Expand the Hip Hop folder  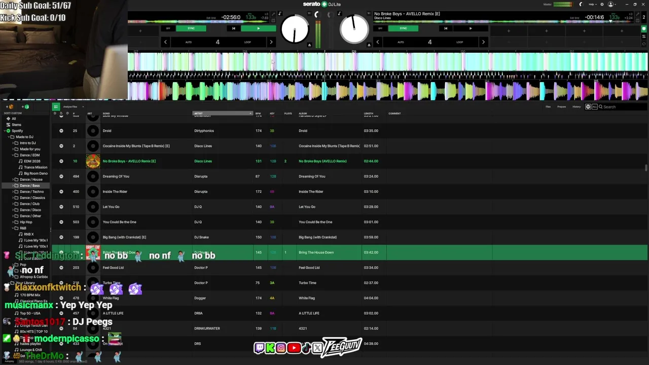[12, 222]
